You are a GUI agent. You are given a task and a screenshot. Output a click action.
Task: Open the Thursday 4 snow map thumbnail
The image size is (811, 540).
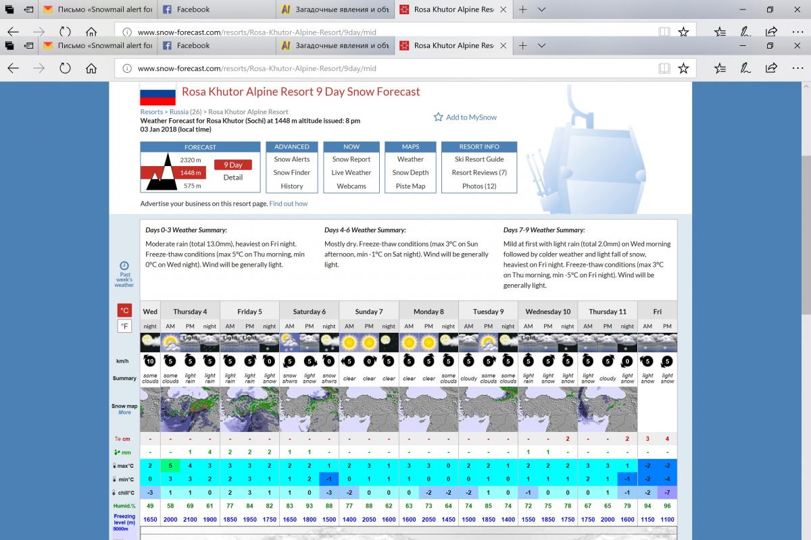tap(190, 409)
